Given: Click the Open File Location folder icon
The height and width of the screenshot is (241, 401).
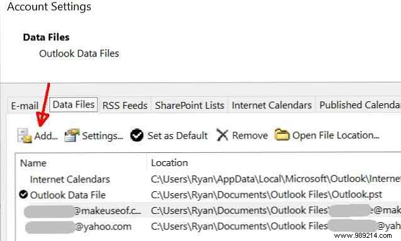Looking at the screenshot, I should pos(282,135).
